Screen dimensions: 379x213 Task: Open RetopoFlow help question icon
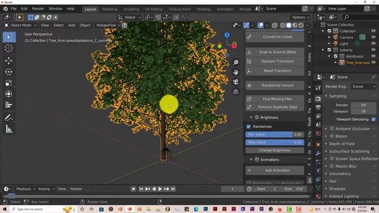tap(124, 25)
